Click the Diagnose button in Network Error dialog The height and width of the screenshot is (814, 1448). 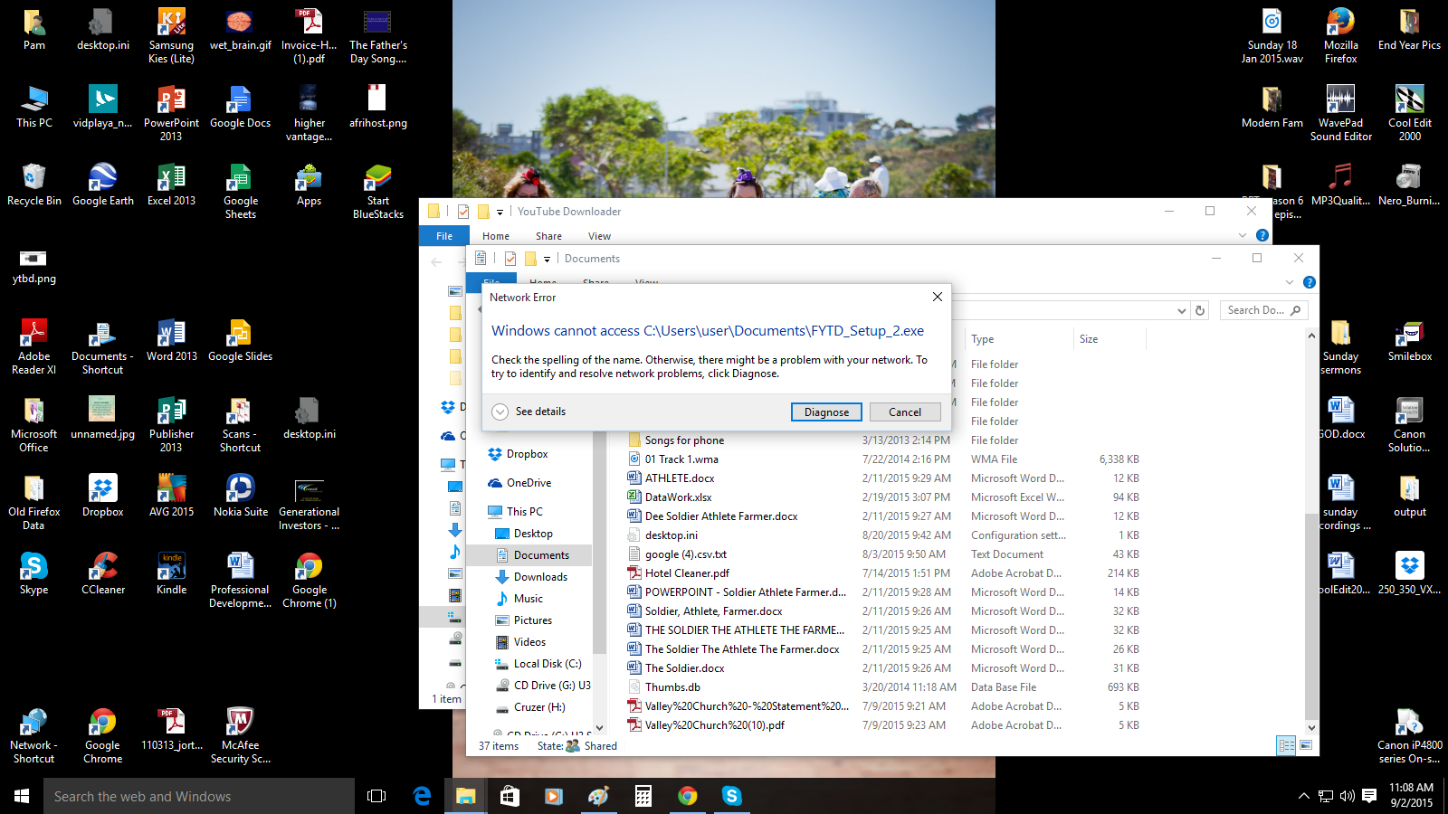point(826,412)
